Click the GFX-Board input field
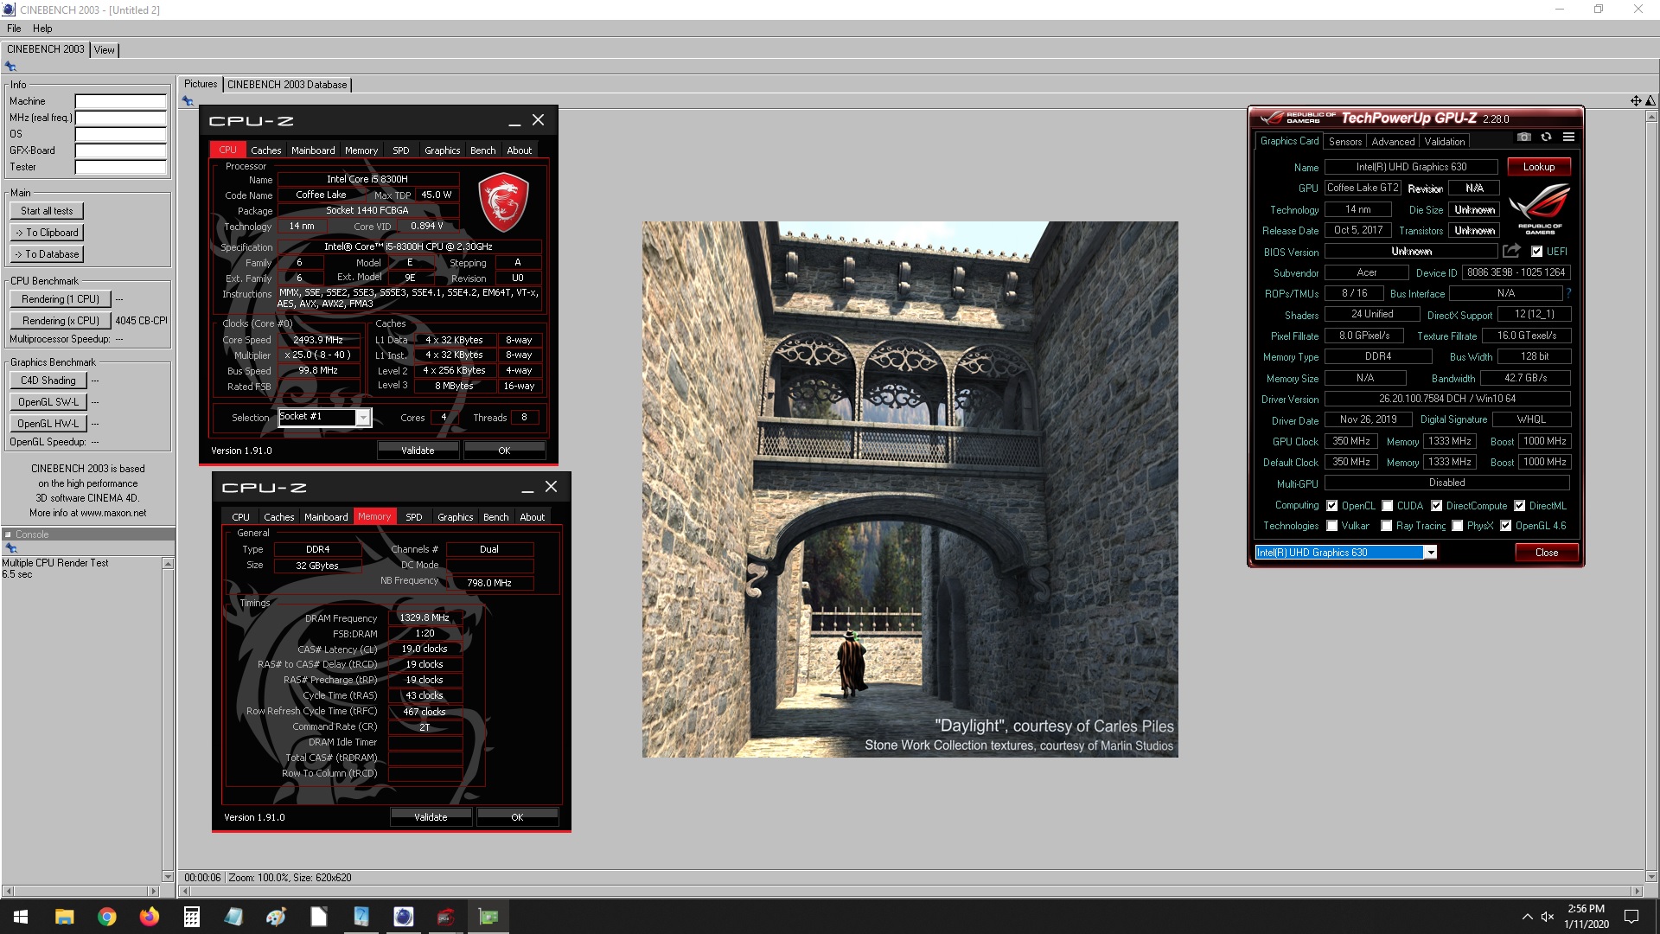The image size is (1660, 934). (x=120, y=150)
